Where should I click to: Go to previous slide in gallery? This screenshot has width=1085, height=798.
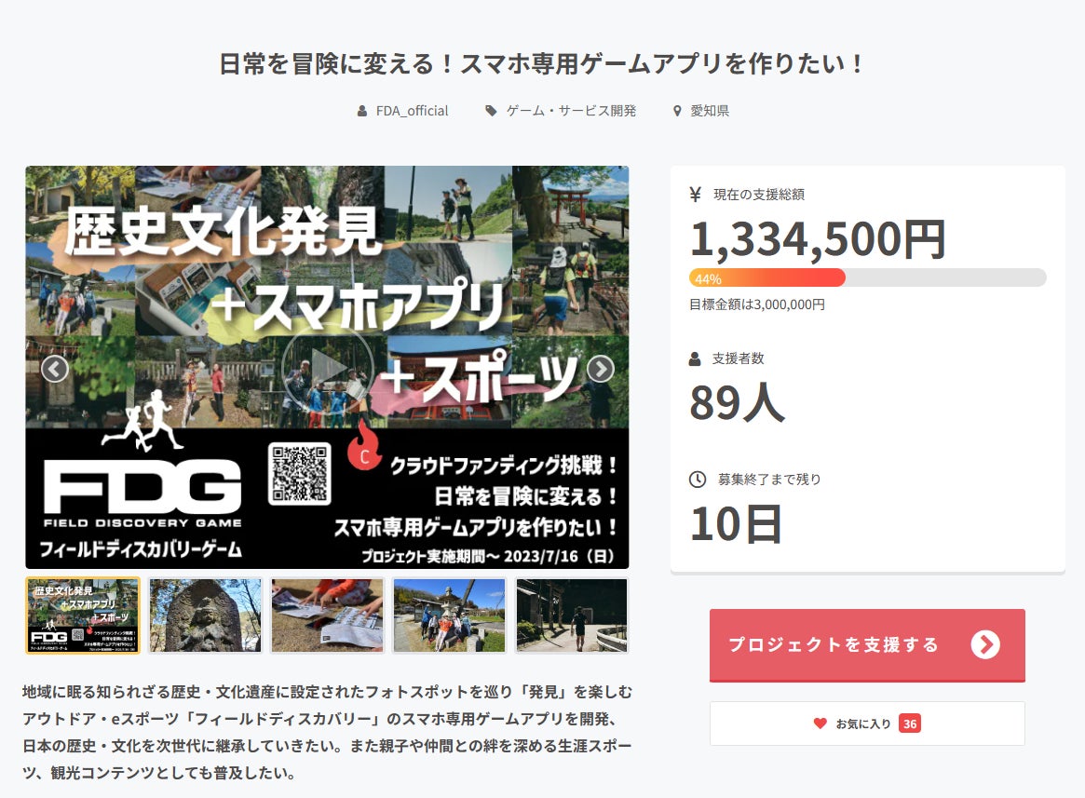pos(55,370)
